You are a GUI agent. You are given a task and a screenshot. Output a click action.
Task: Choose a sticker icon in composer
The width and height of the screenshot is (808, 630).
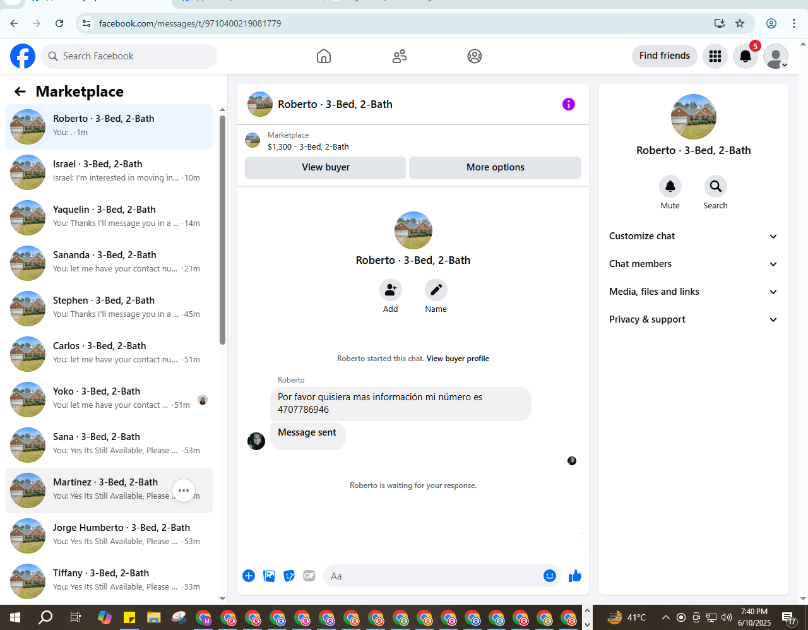pyautogui.click(x=289, y=576)
